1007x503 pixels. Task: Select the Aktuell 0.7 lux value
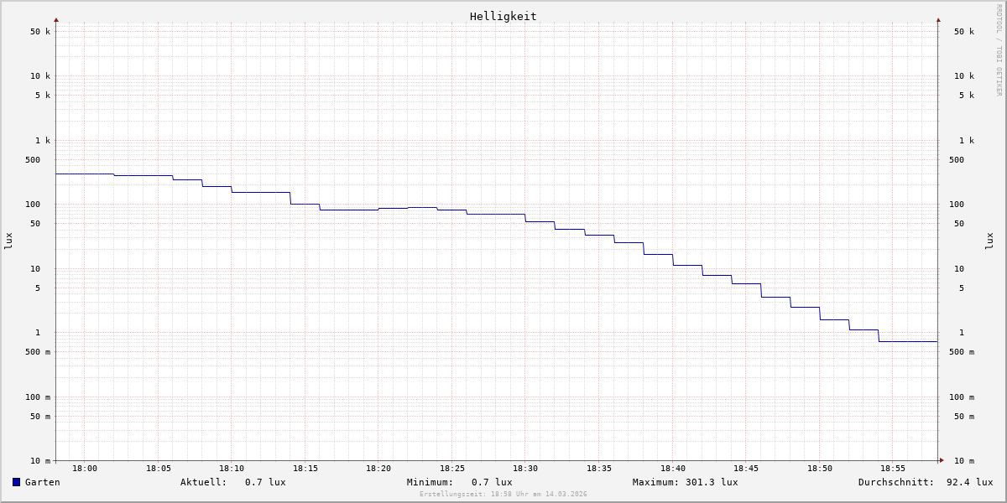coord(265,482)
